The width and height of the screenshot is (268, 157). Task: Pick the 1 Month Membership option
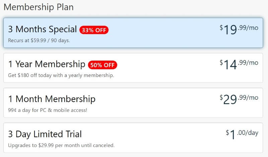[133, 103]
